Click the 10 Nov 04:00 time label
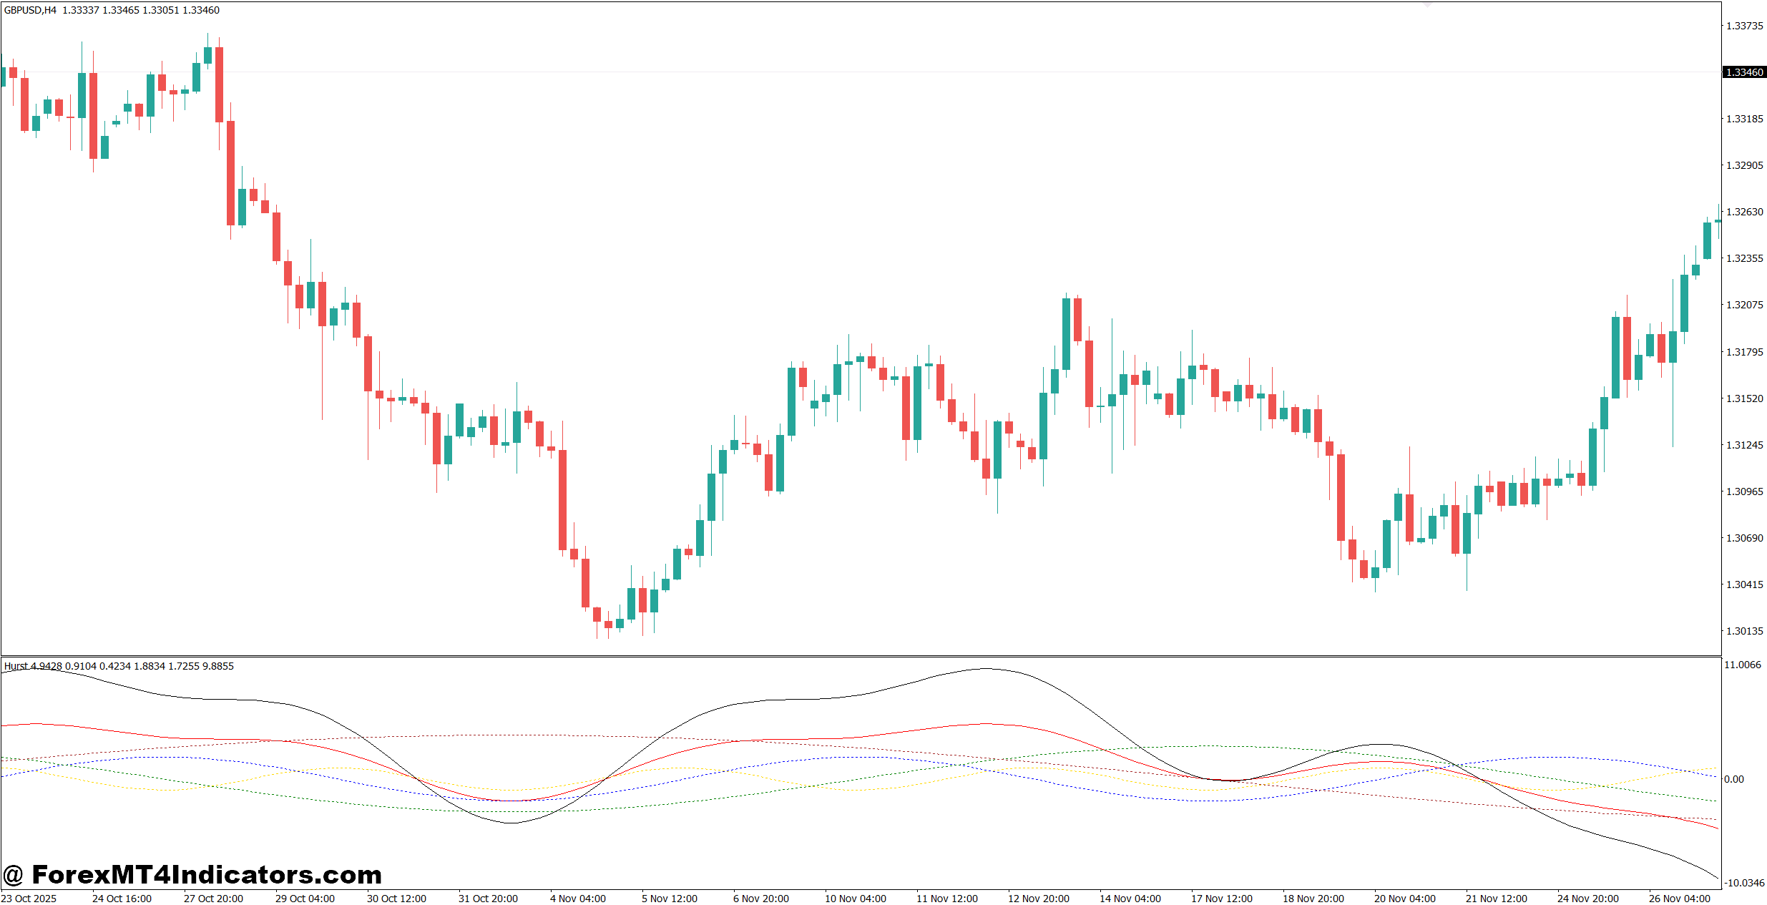This screenshot has height=905, width=1767. point(856,899)
